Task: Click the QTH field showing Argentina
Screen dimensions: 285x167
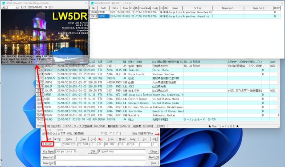Action: tap(122, 151)
